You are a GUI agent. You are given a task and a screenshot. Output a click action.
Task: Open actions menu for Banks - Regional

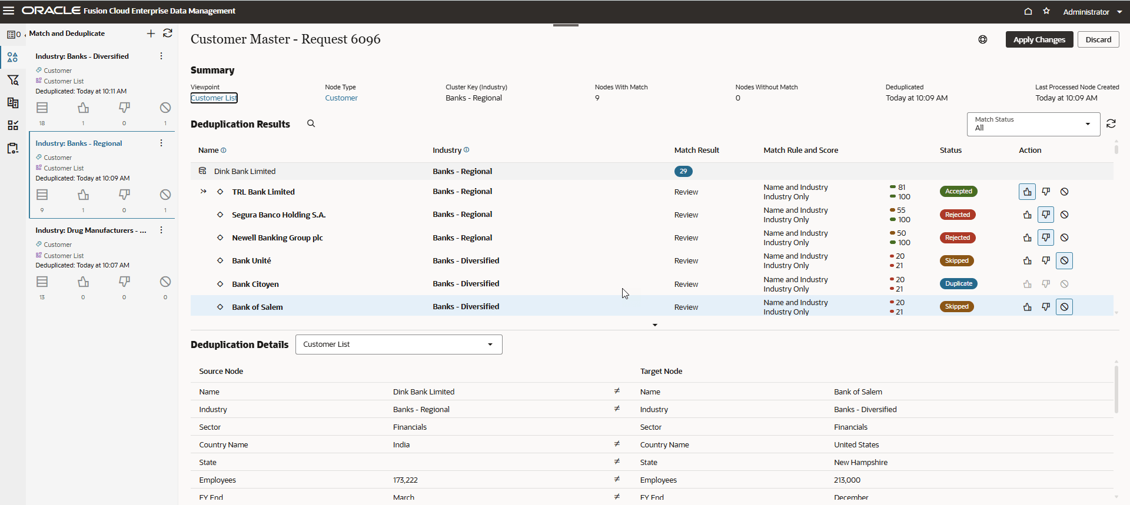[161, 143]
